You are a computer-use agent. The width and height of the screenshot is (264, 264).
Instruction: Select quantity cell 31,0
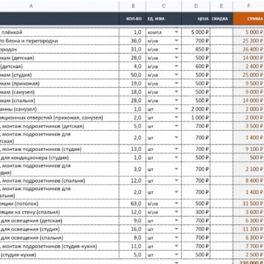point(133,49)
